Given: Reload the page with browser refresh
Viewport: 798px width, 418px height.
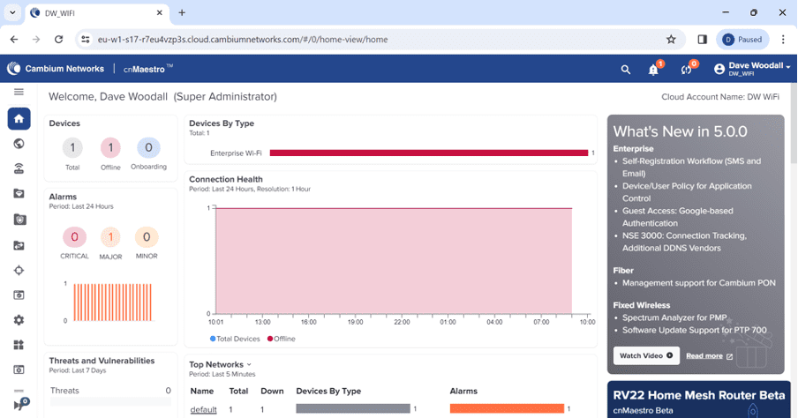Looking at the screenshot, I should (58, 39).
